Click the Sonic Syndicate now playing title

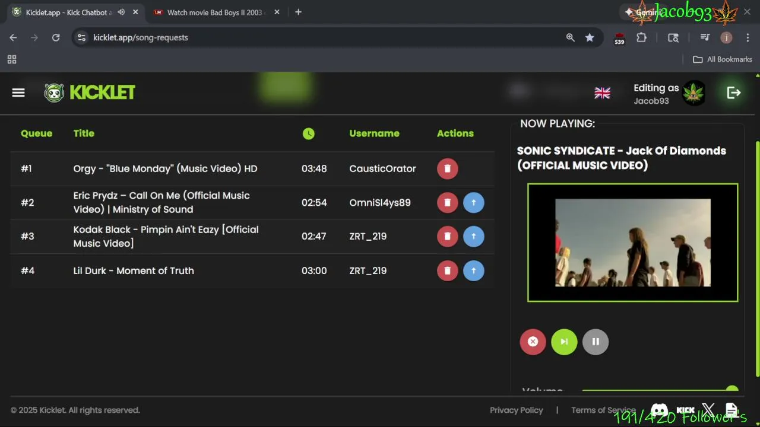[x=622, y=158]
